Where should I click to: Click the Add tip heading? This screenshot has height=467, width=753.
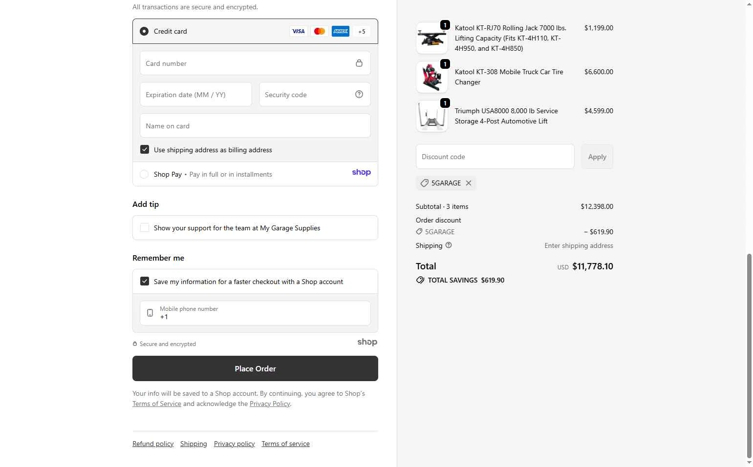(146, 204)
